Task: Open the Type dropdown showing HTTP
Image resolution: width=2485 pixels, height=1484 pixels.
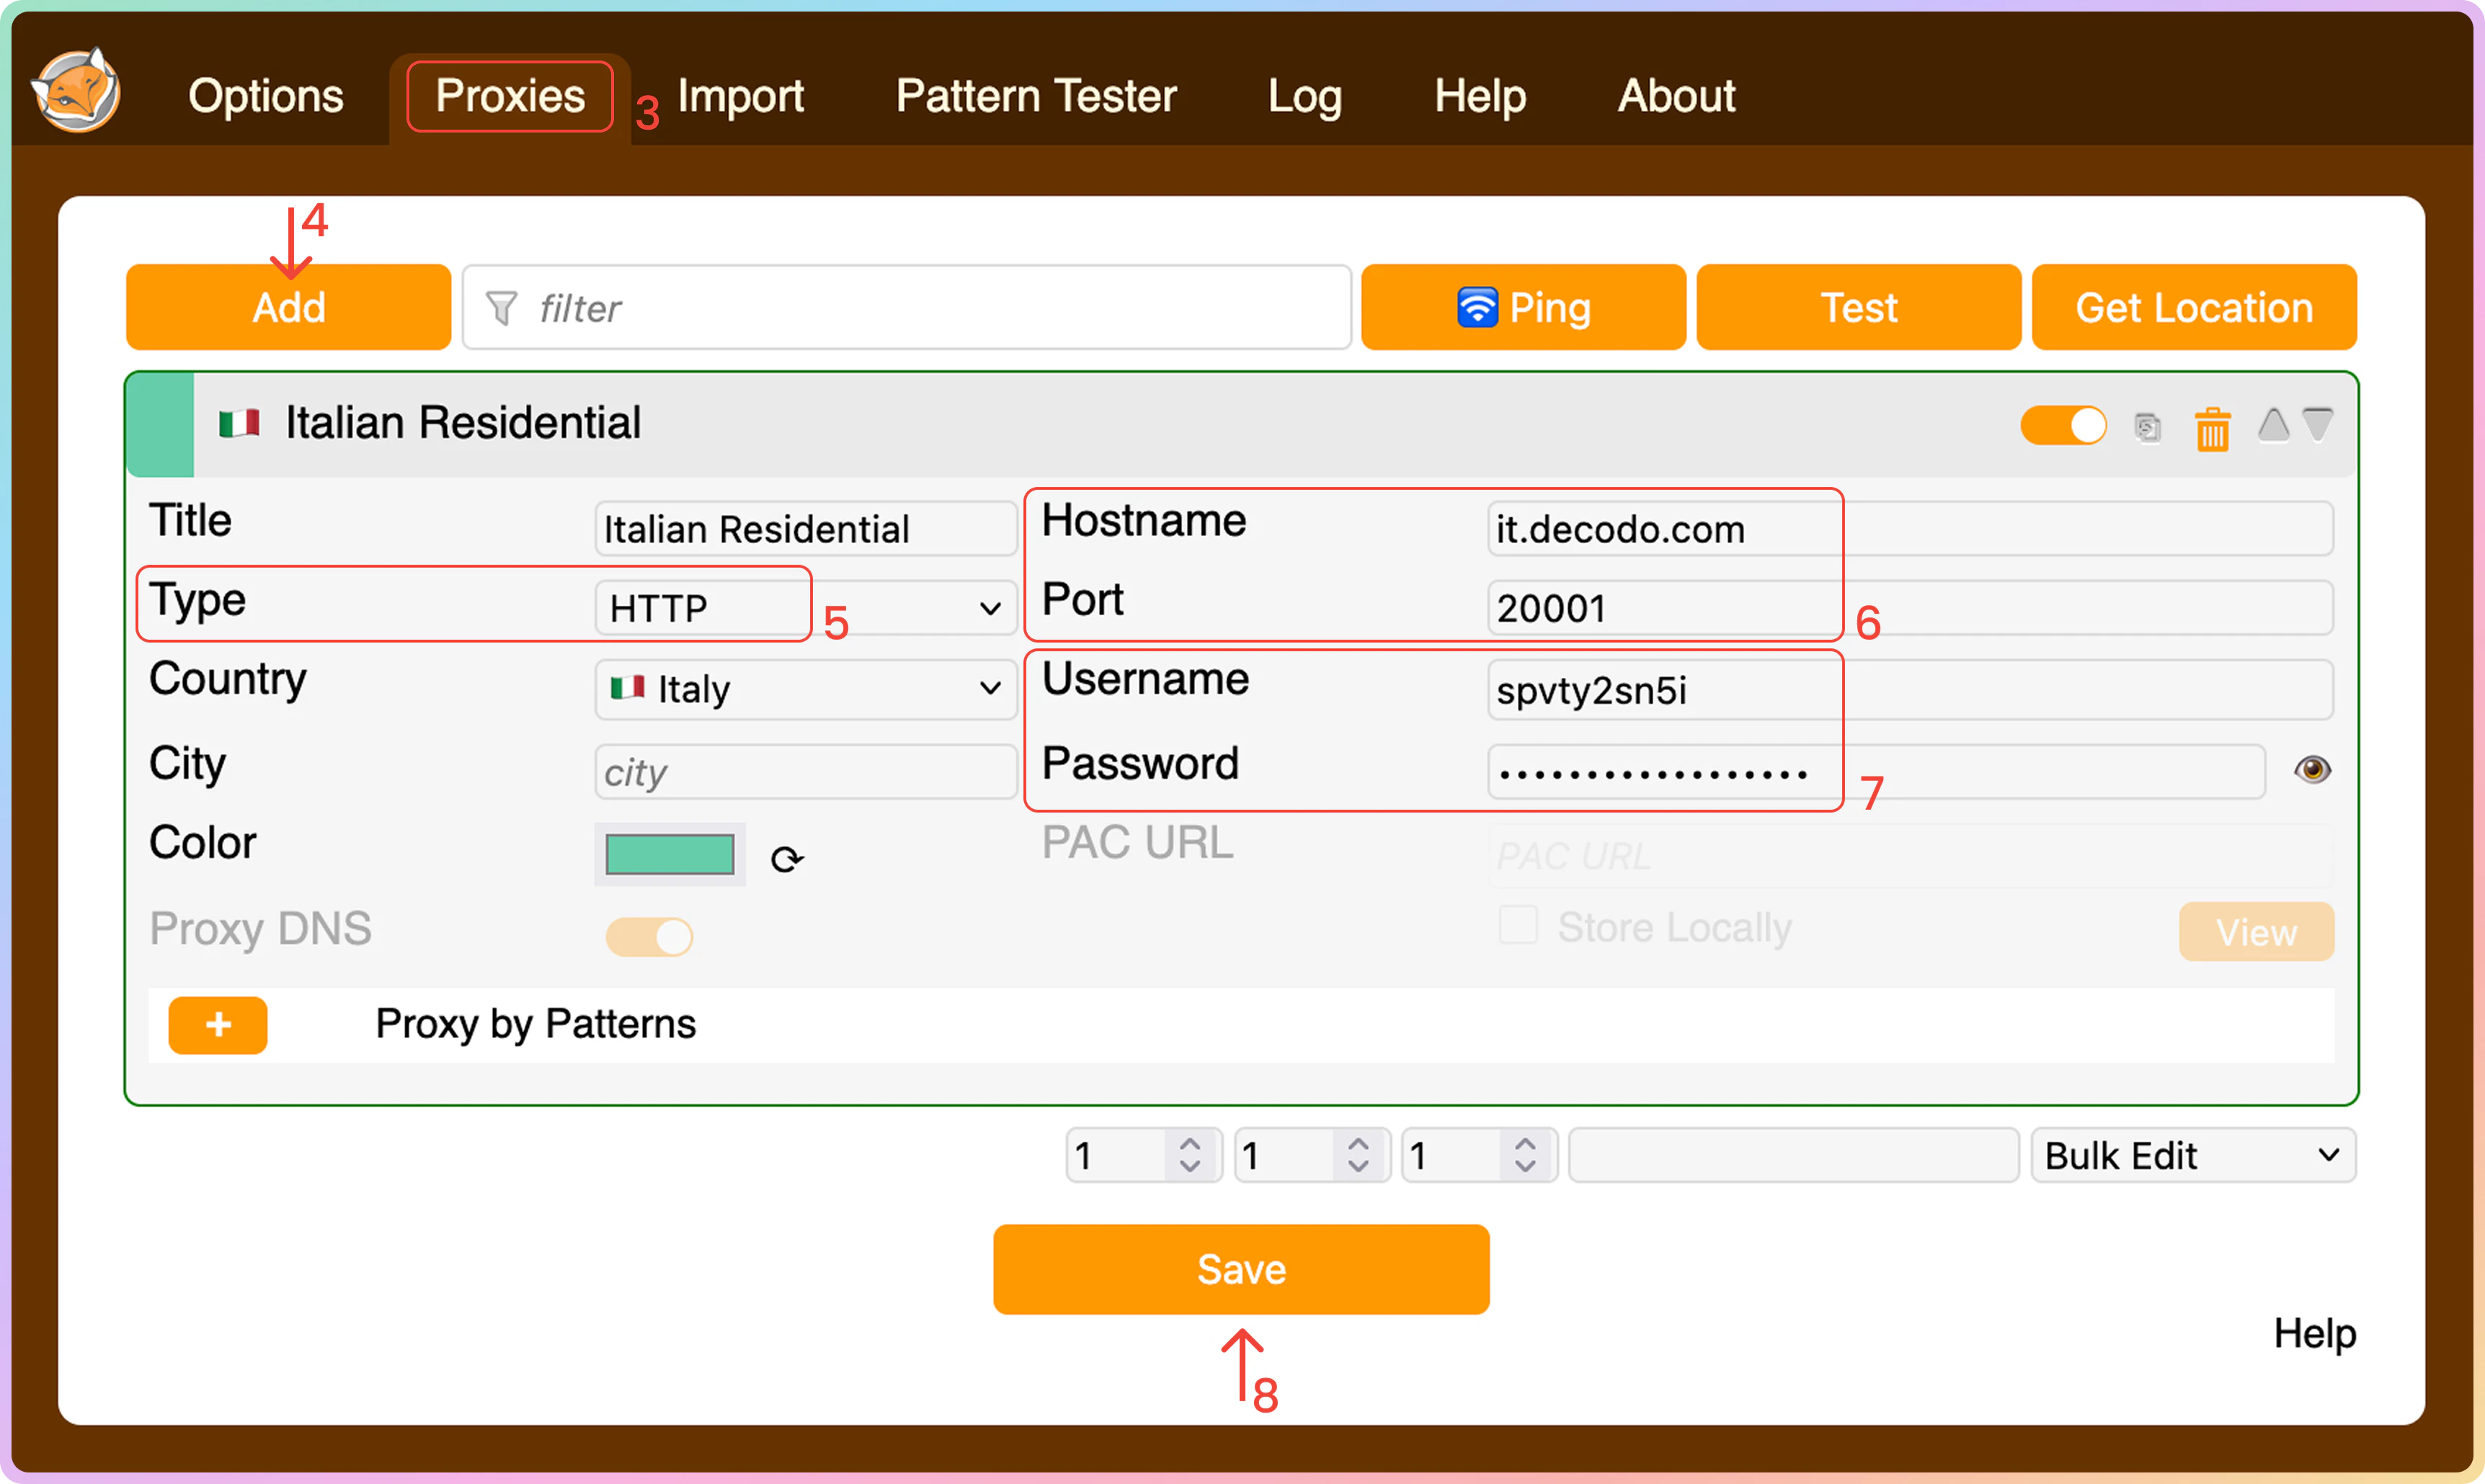Action: pos(805,608)
